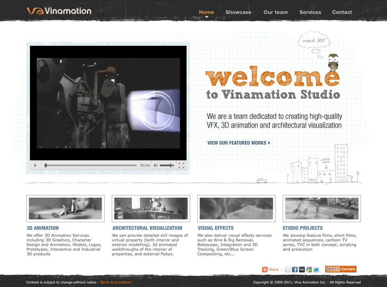Click the projector video frame
387x287 pixels.
point(108,103)
